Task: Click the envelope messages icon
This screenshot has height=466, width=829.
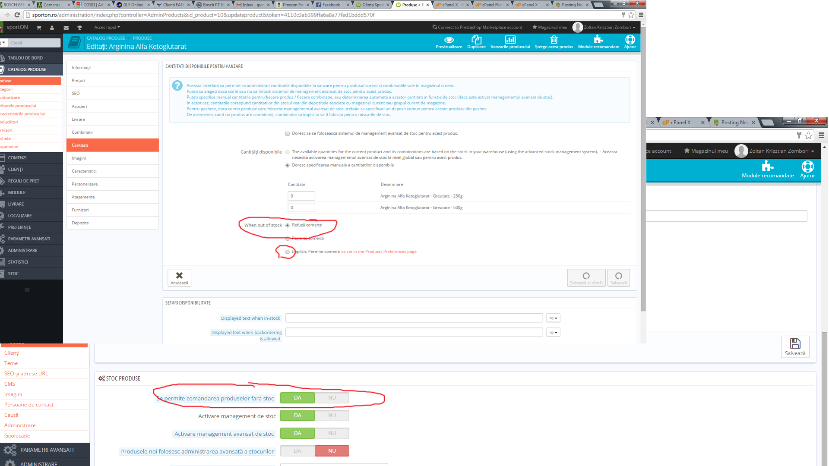Action: tap(66, 28)
